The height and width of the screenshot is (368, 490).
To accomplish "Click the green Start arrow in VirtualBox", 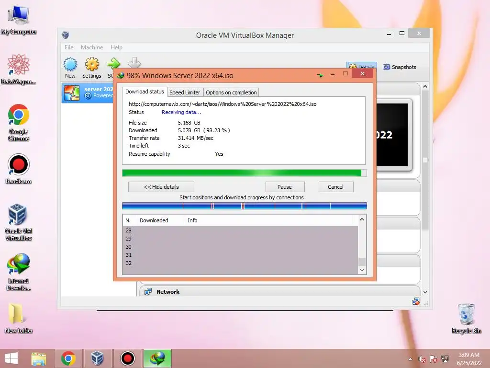I will 113,64.
